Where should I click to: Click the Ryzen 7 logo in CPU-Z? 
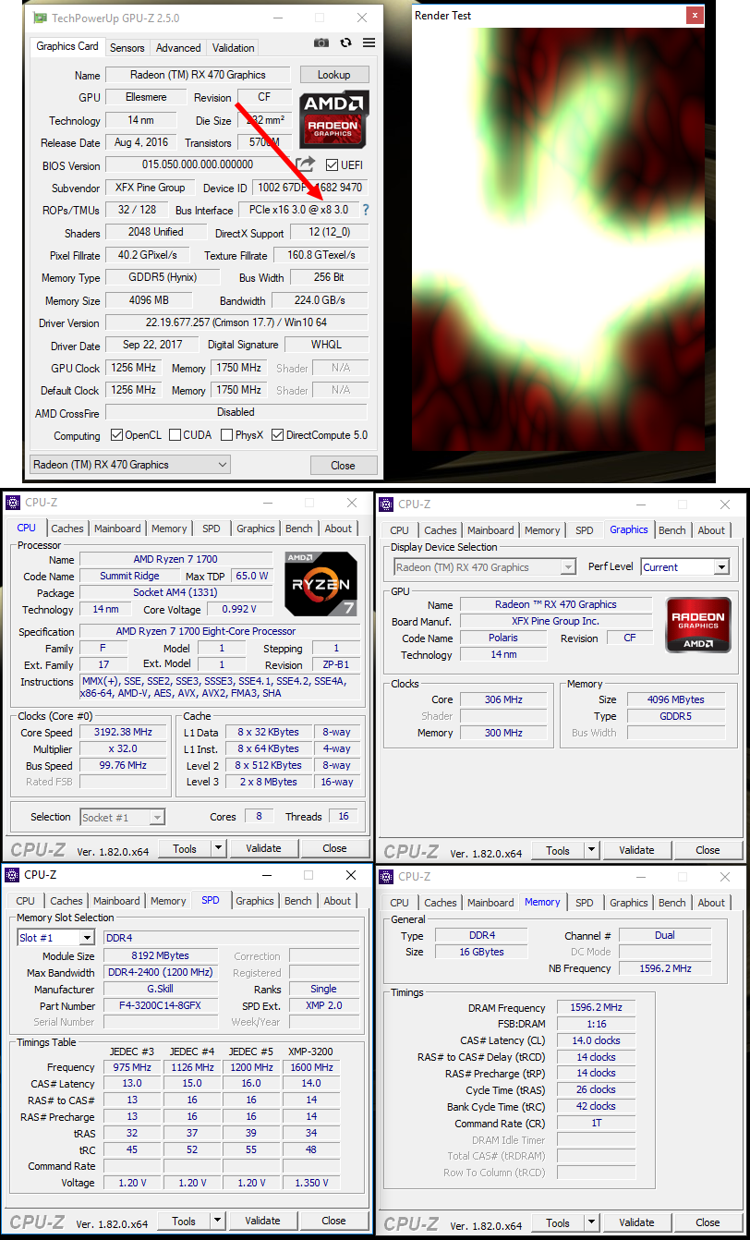pos(321,584)
